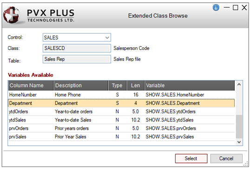The image size is (251, 169).
Task: Click the Variable column header
Action: (190, 86)
